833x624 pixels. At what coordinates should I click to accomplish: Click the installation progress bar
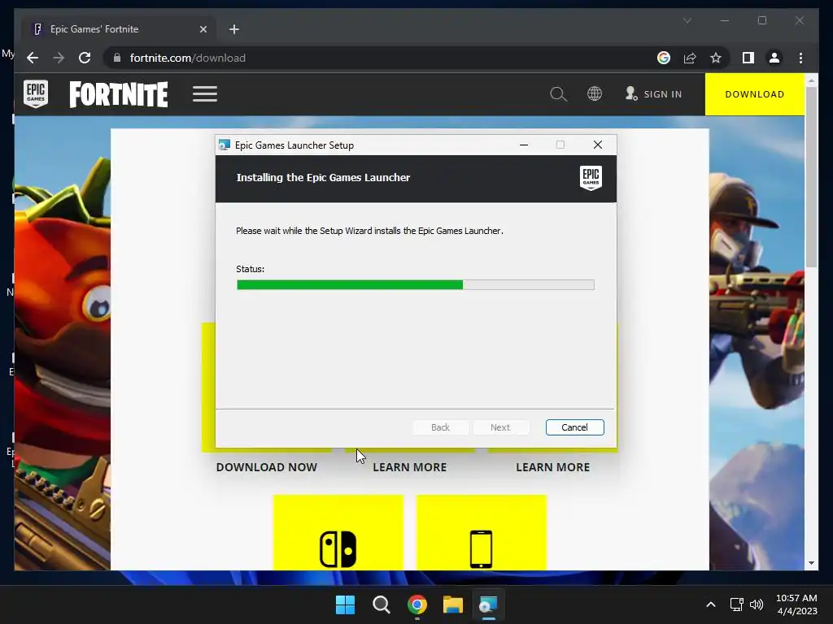pos(416,285)
